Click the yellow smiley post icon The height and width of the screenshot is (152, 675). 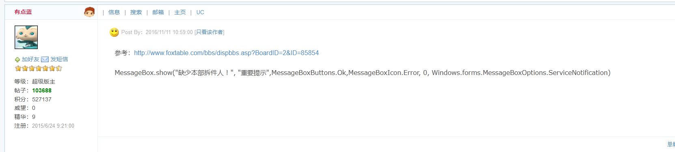(x=114, y=32)
